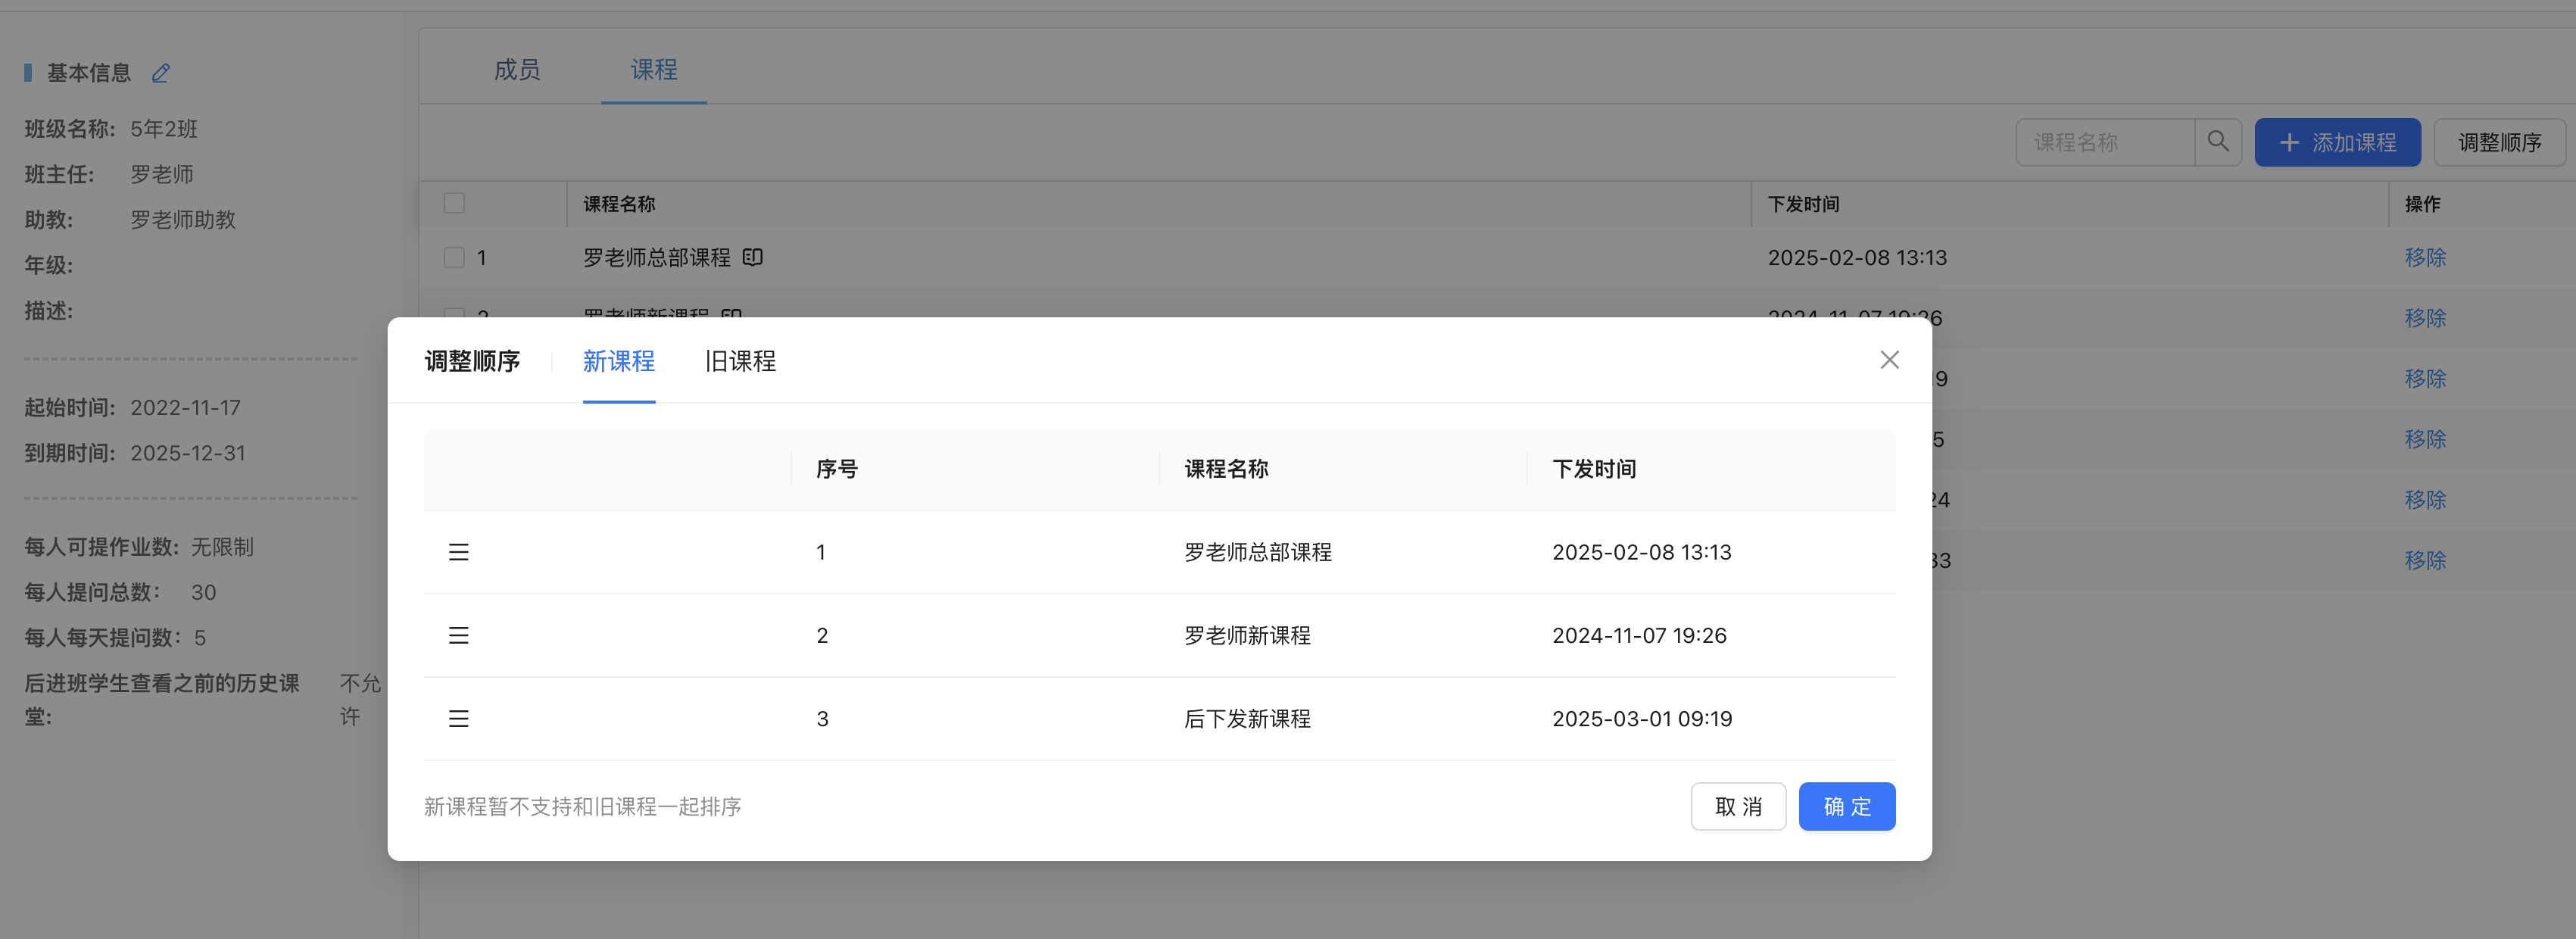Click the 添加课程 button

[x=2338, y=142]
